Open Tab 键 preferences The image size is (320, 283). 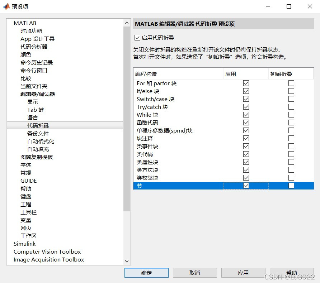[x=36, y=110]
